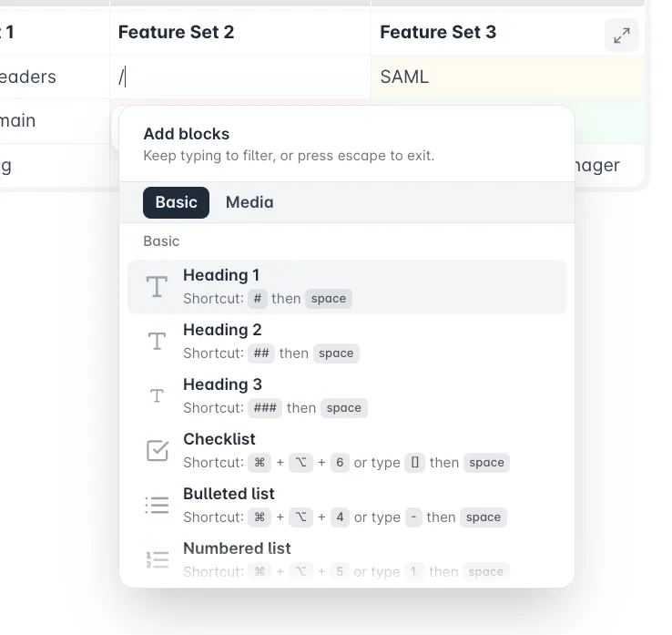
Task: Choose the Numbered list icon
Action: [158, 559]
